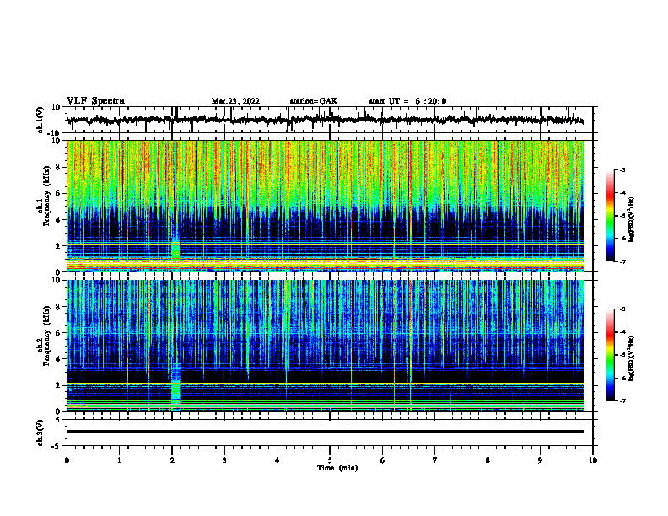Click the date 'Mar.23, 2022' header
The image size is (668, 516).
(235, 101)
